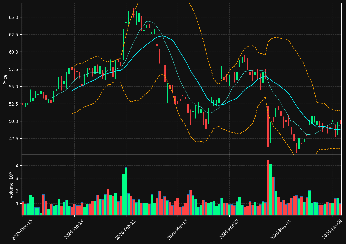Click the volume tick label 1

pyautogui.click(x=17, y=204)
